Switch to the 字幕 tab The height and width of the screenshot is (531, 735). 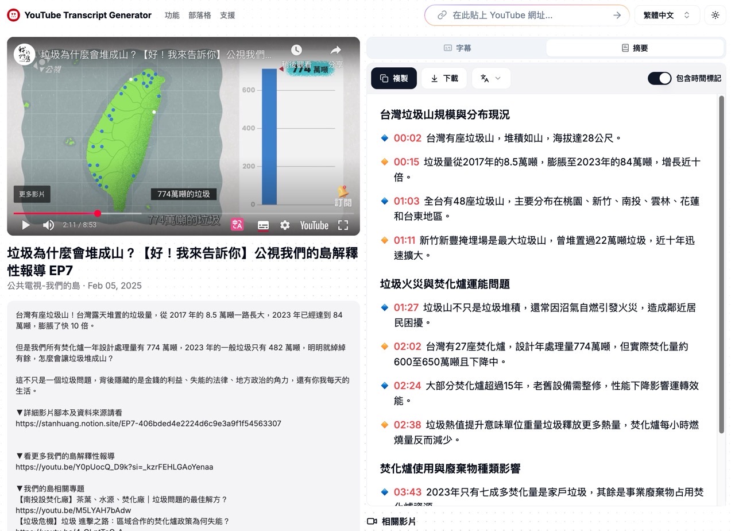click(x=458, y=48)
